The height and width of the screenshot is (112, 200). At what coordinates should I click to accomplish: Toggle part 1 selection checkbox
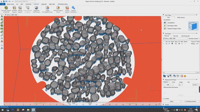pyautogui.click(x=166, y=44)
